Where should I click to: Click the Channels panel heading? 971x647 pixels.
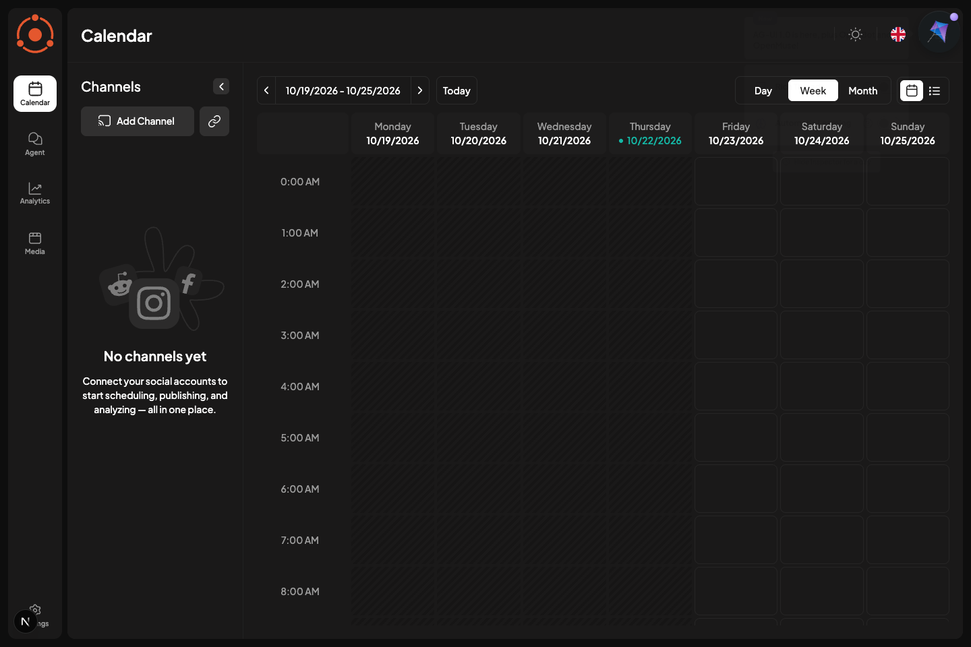click(111, 87)
